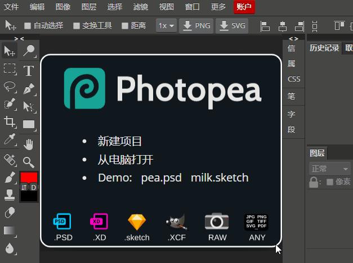353x263 pixels.
Task: Select the Quick Selection tool
Action: tap(10, 105)
